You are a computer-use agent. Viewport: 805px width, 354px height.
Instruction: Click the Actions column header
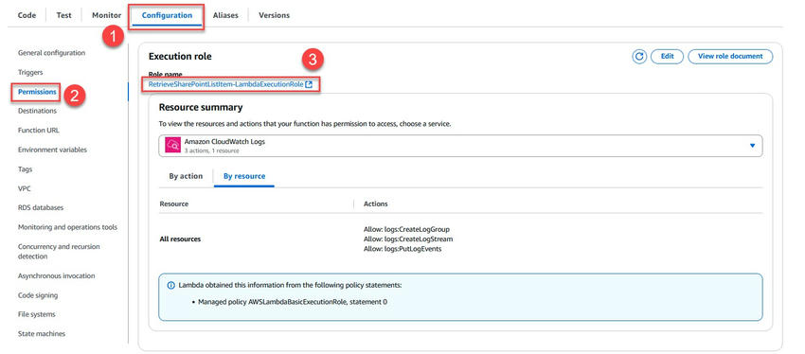coord(375,204)
